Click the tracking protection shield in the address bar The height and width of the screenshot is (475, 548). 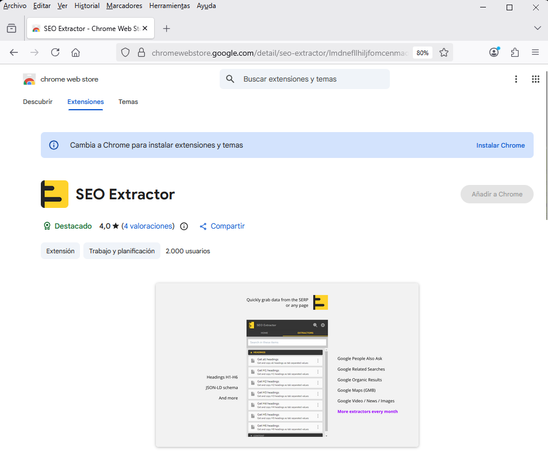[x=125, y=52]
